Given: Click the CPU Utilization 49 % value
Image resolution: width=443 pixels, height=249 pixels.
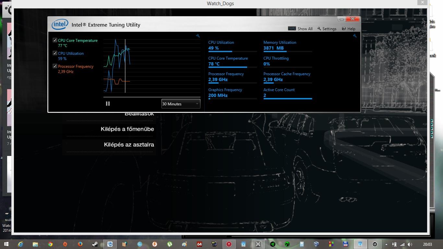Looking at the screenshot, I should click(213, 48).
